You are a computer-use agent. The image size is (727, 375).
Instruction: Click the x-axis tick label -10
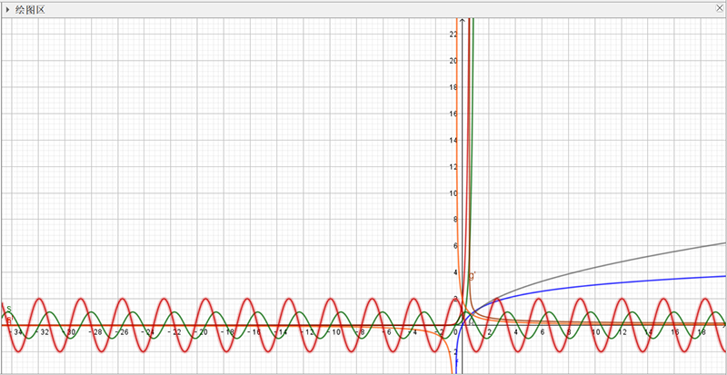coord(335,332)
